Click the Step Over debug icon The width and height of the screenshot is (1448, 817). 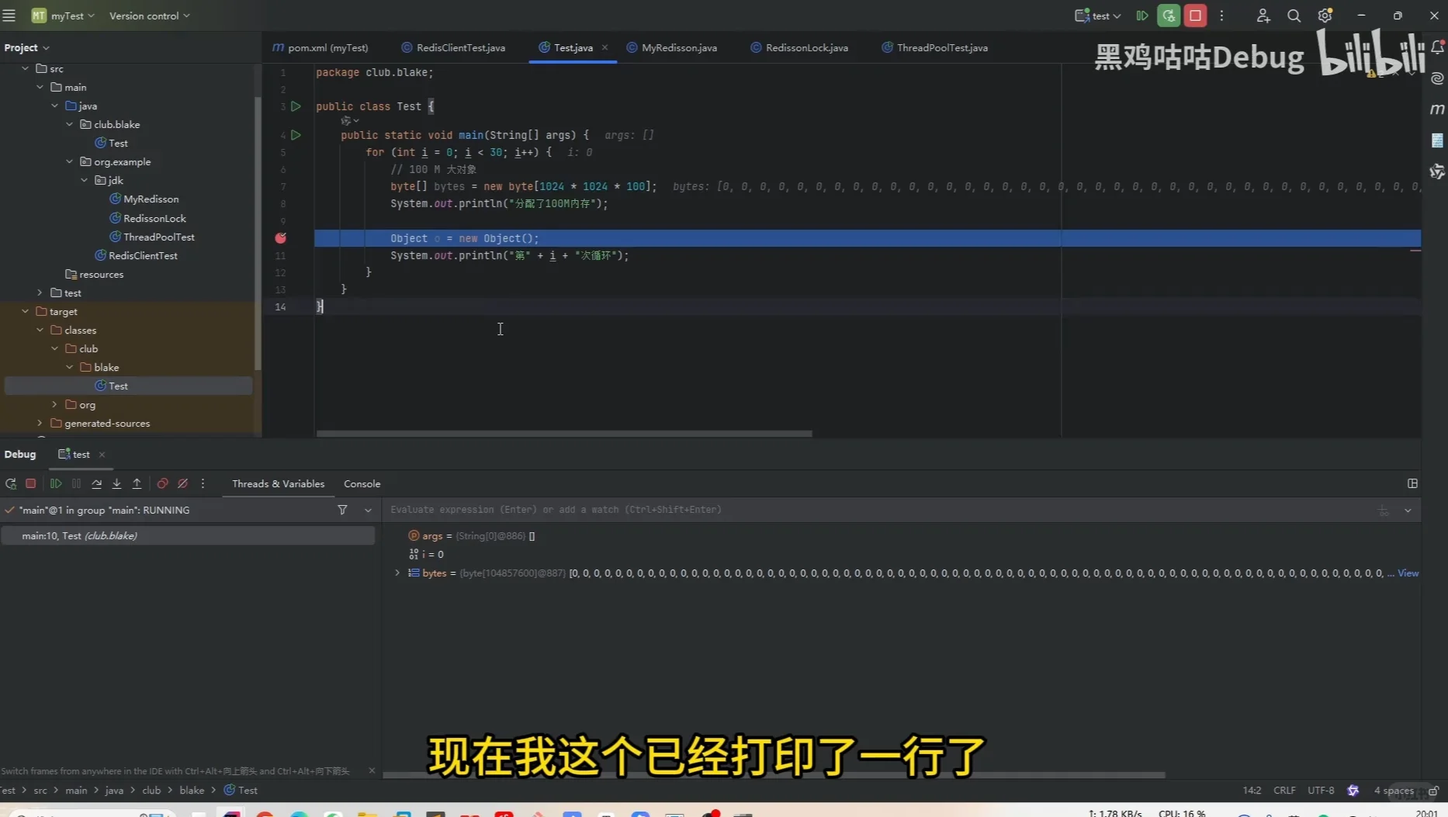(97, 483)
